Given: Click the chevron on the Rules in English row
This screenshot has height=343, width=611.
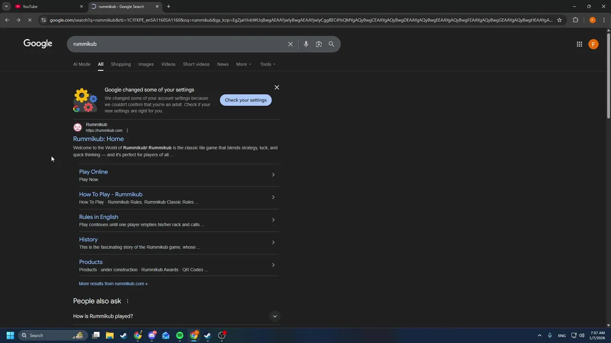Looking at the screenshot, I should coord(273,220).
